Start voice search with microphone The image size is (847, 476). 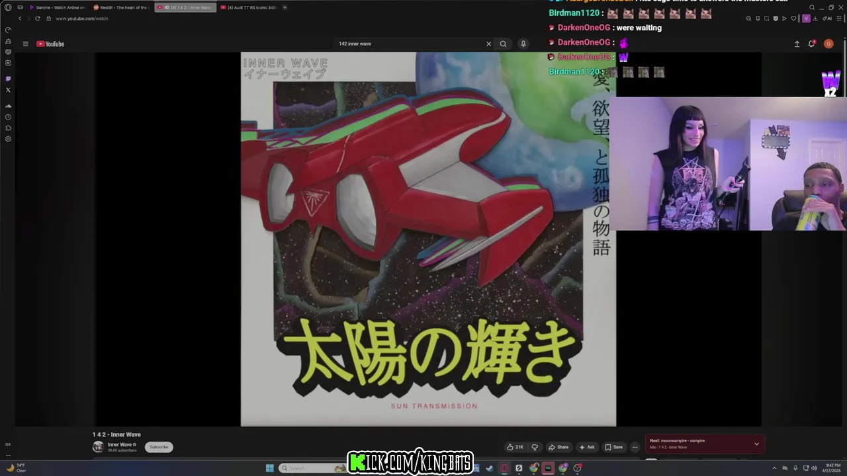pos(523,44)
